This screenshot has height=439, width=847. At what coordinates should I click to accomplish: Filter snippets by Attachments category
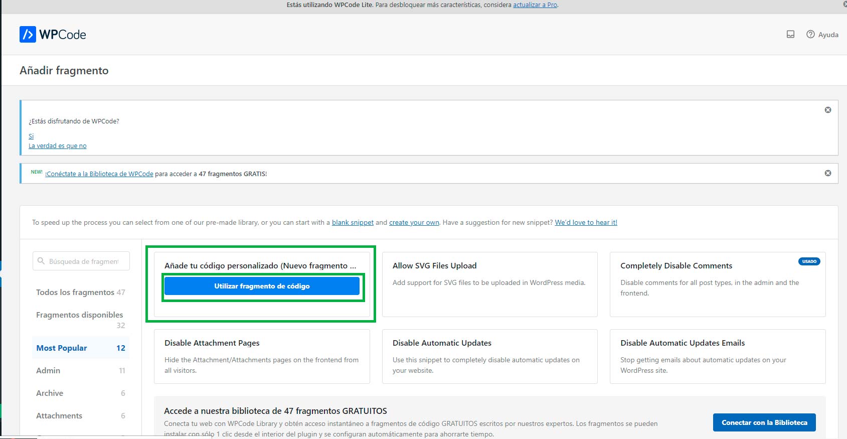81,416
